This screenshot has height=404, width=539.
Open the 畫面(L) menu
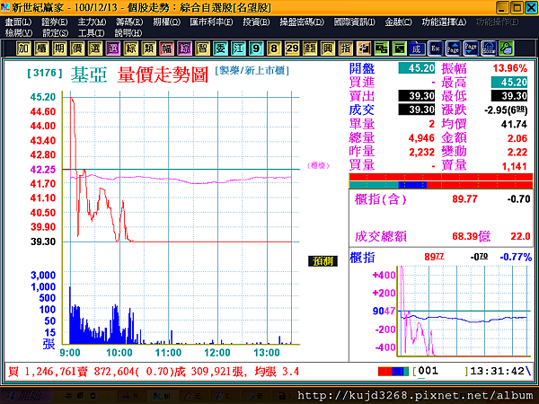19,22
